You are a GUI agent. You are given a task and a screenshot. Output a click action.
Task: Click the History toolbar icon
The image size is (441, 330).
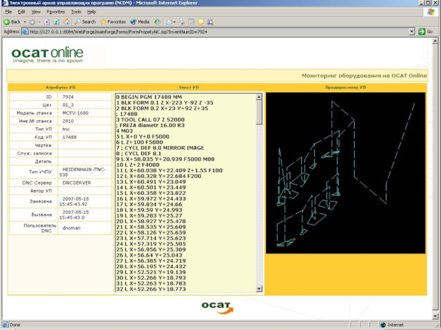tap(157, 22)
